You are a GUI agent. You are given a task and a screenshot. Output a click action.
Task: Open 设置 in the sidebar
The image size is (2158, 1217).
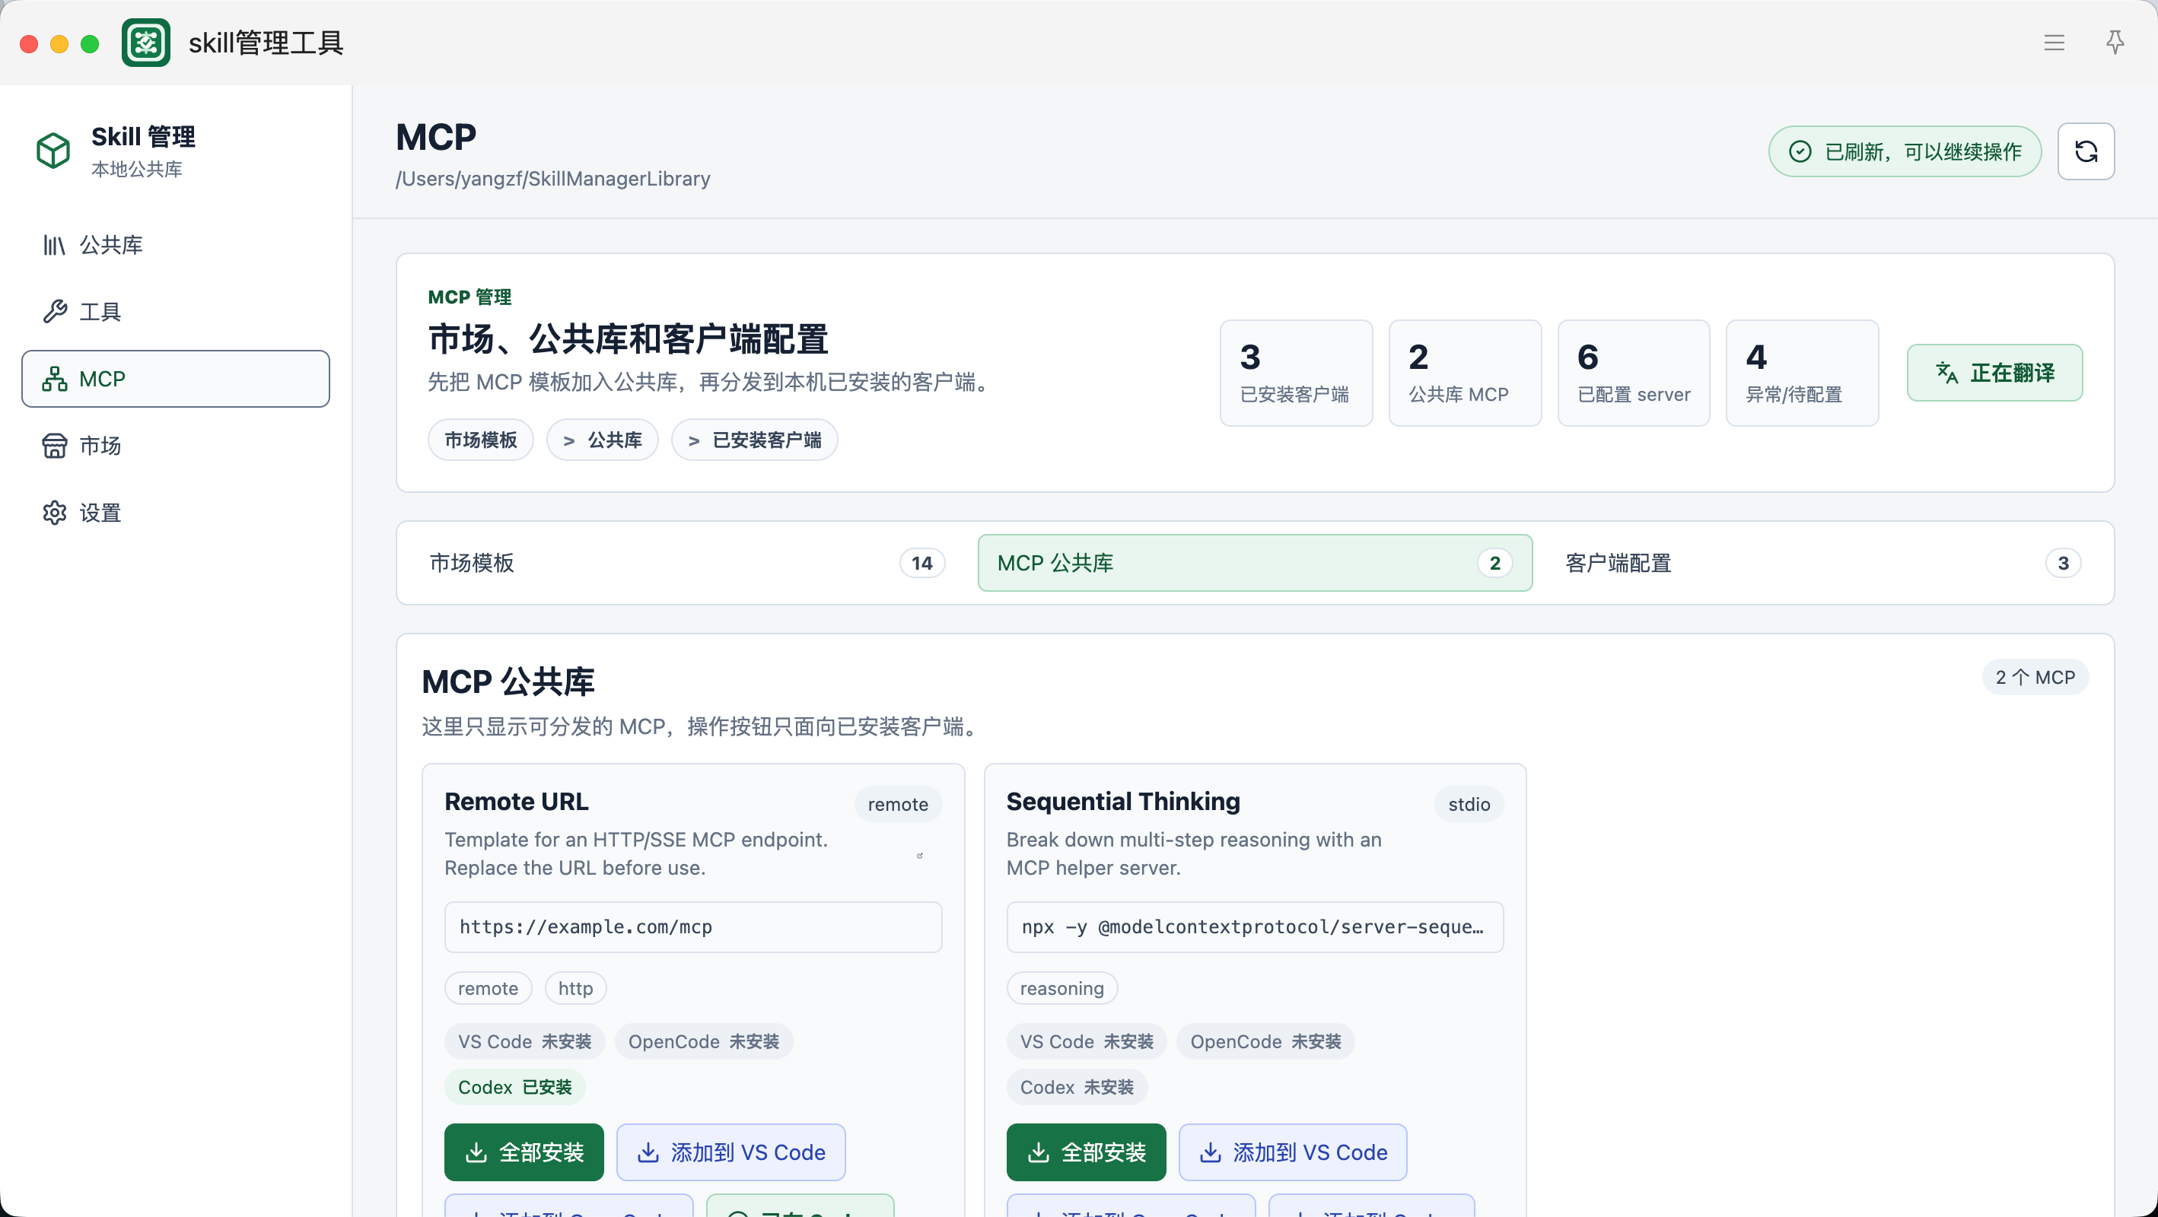point(176,513)
